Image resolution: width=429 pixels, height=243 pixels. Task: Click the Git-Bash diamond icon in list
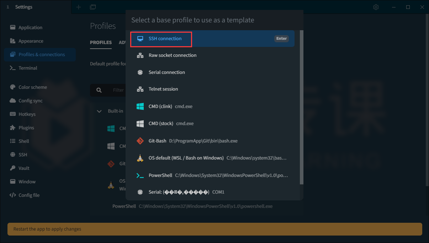(140, 141)
